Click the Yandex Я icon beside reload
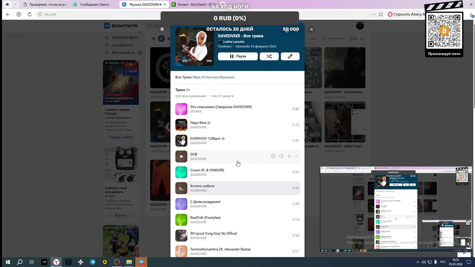The image size is (475, 267). pos(19,14)
